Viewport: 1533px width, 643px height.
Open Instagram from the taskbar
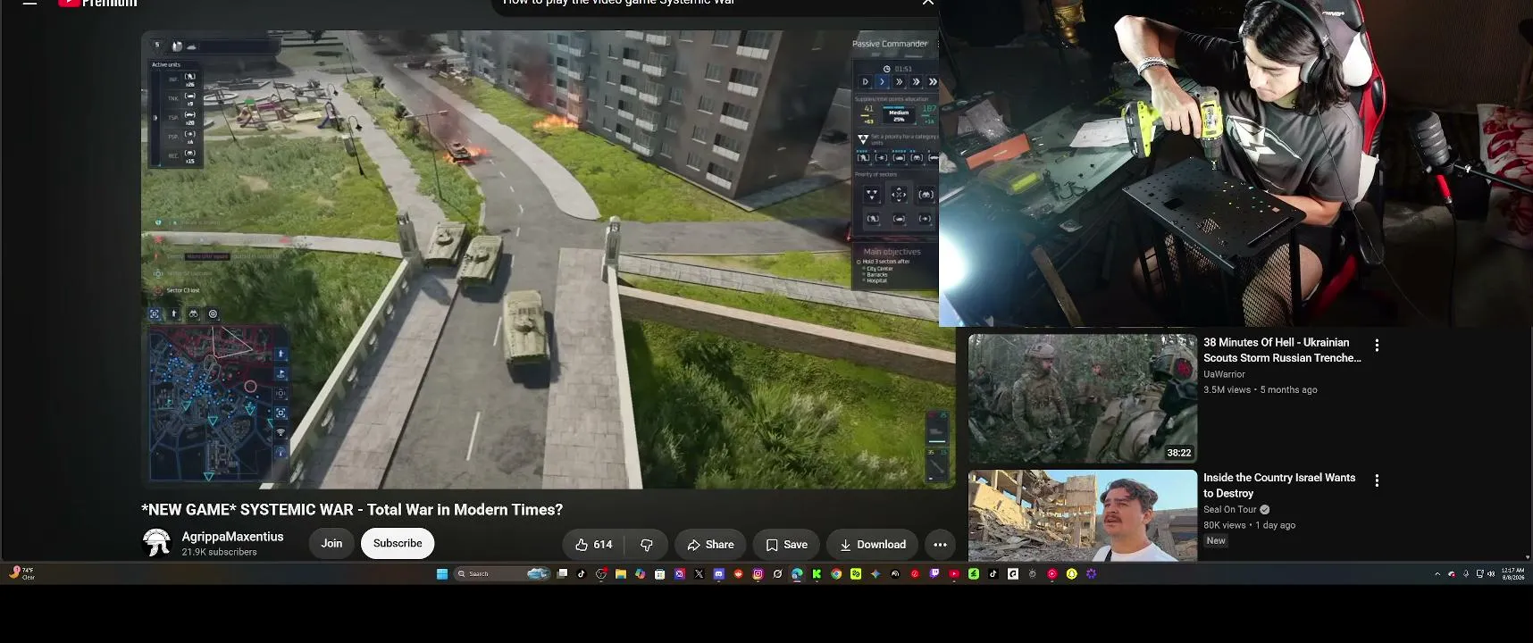[758, 574]
